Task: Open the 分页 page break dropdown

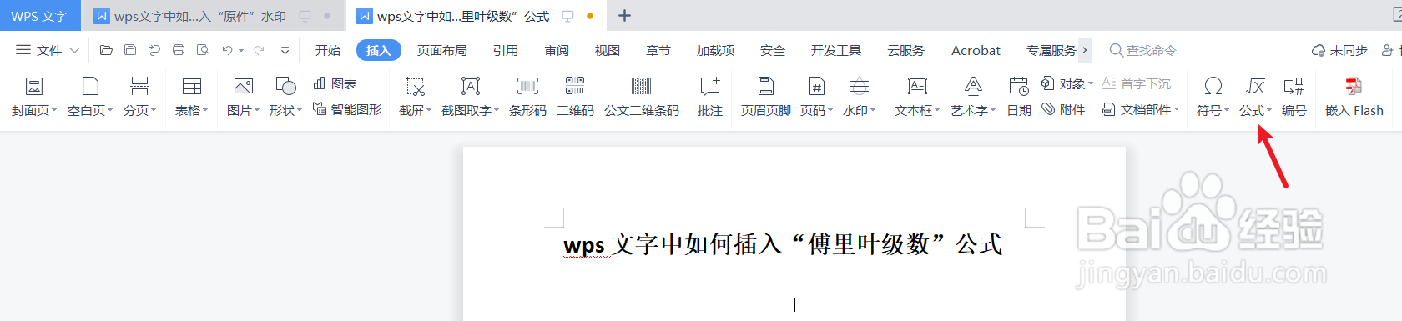Action: (x=140, y=97)
